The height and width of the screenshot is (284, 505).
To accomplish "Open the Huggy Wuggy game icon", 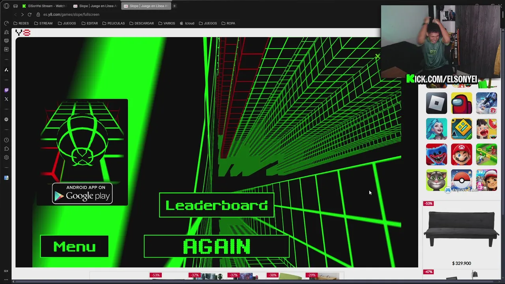I will pyautogui.click(x=436, y=155).
